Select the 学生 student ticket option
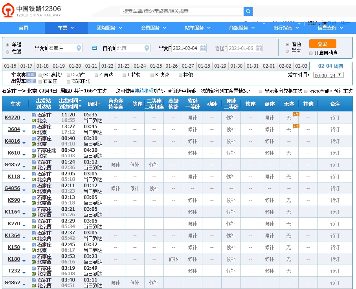This screenshot has width=356, height=289. pyautogui.click(x=287, y=51)
